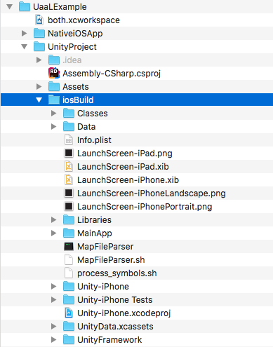Viewport: 273px width, 347px height.
Task: Click the Rider icon beside Assembly-CSharp.csproj
Action: click(54, 73)
